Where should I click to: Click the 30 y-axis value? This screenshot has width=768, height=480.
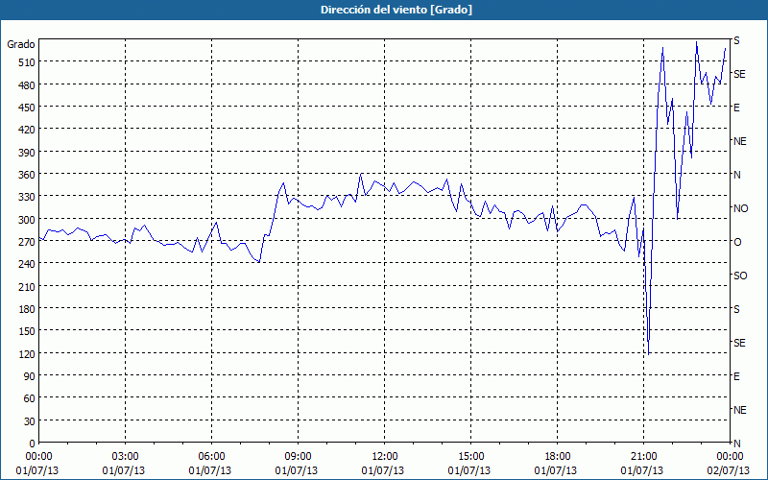point(30,421)
